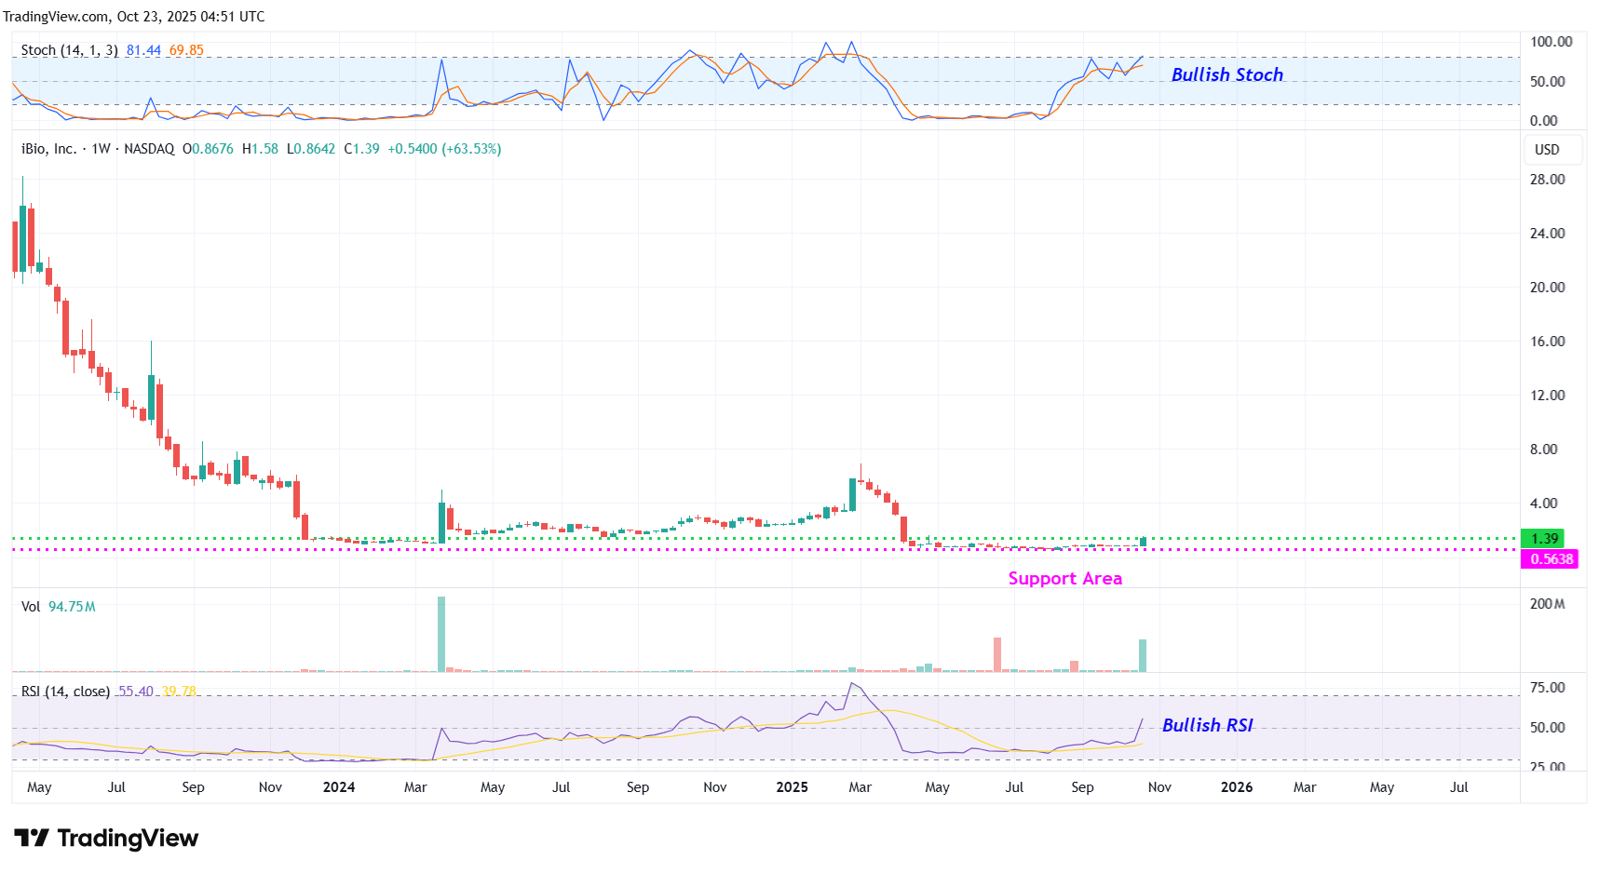Image resolution: width=1599 pixels, height=873 pixels.
Task: Click the 2025 label on time axis
Action: pyautogui.click(x=792, y=787)
